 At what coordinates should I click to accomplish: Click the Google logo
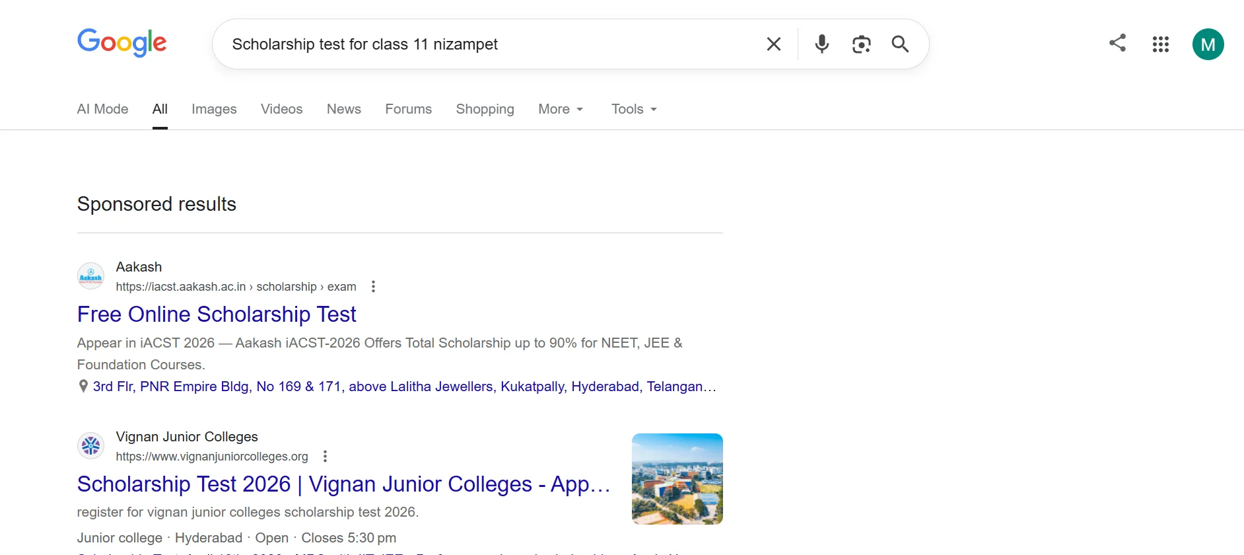122,43
